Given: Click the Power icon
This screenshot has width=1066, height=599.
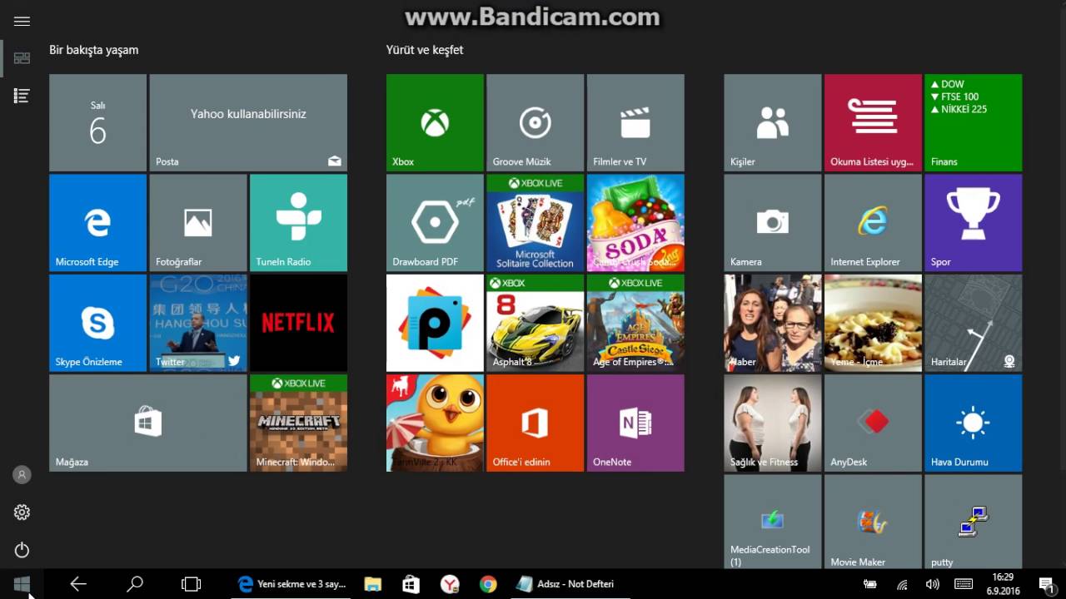Looking at the screenshot, I should pos(22,550).
